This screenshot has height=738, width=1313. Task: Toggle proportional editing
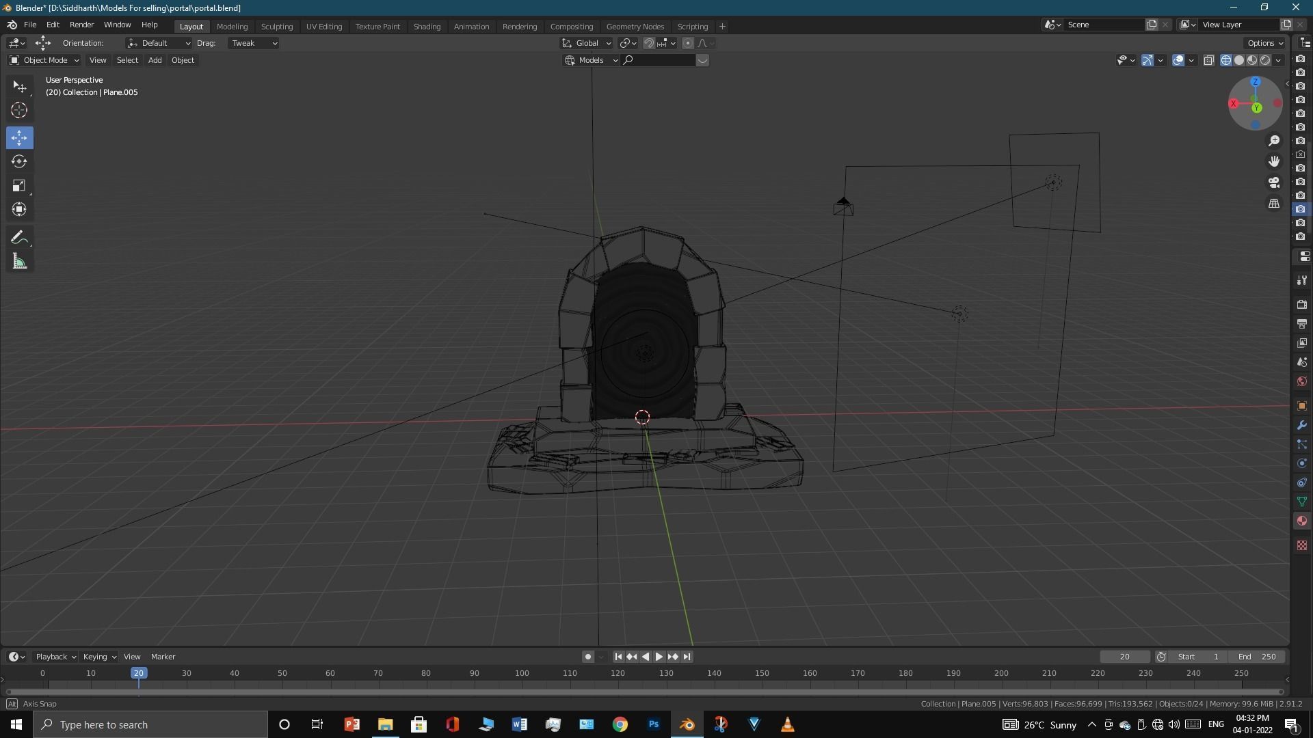[x=688, y=43]
